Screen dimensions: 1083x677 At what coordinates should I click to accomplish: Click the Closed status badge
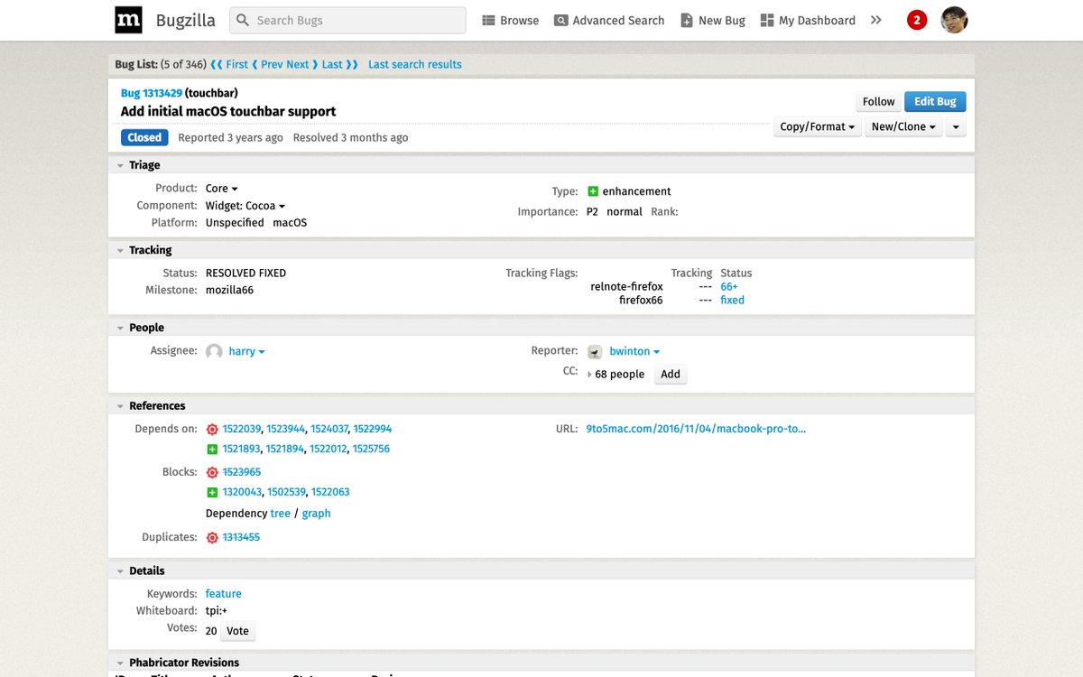point(144,138)
